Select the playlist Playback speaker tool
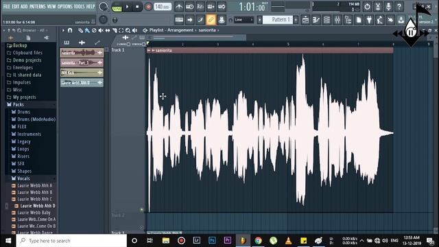The width and height of the screenshot is (439, 247). click(x=134, y=30)
